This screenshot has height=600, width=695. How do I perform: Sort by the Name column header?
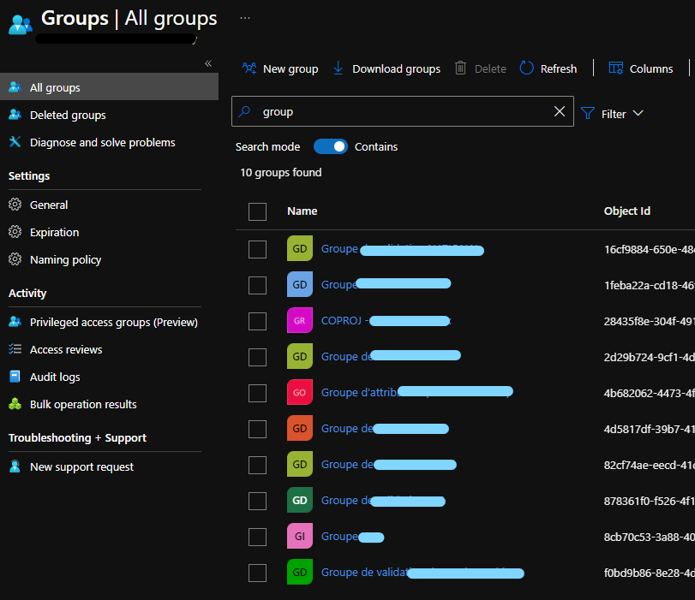302,211
